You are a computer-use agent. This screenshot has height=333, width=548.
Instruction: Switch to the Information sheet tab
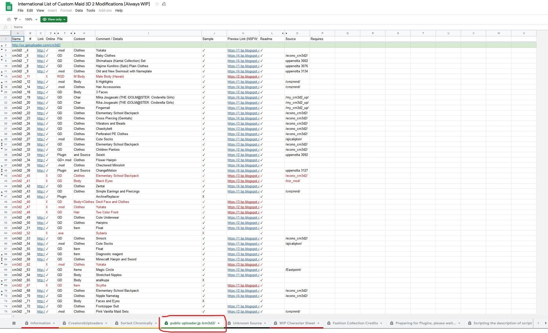(x=40, y=323)
